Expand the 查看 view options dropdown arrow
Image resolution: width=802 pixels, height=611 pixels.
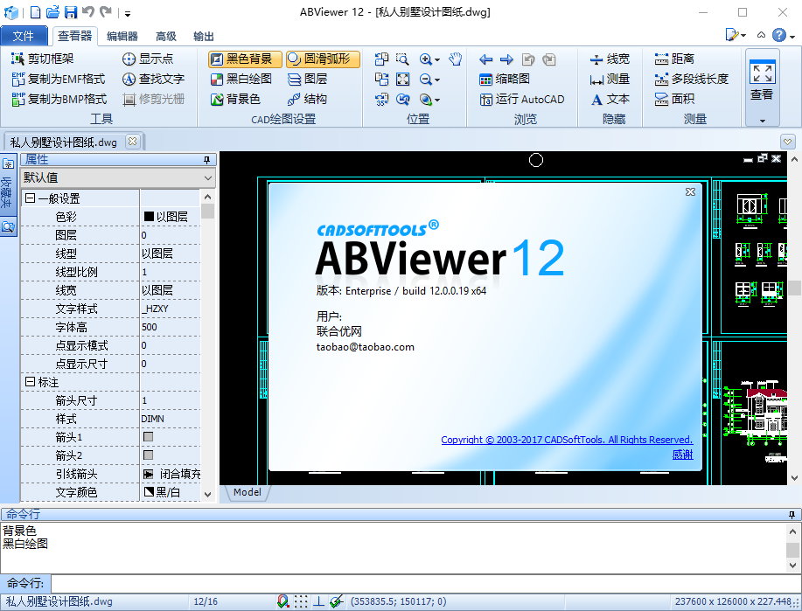point(762,121)
